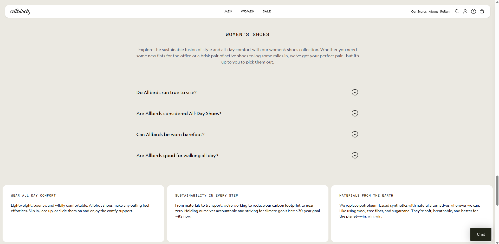The image size is (499, 244).
Task: Expand the walking all day question chevron
Action: coord(355,155)
